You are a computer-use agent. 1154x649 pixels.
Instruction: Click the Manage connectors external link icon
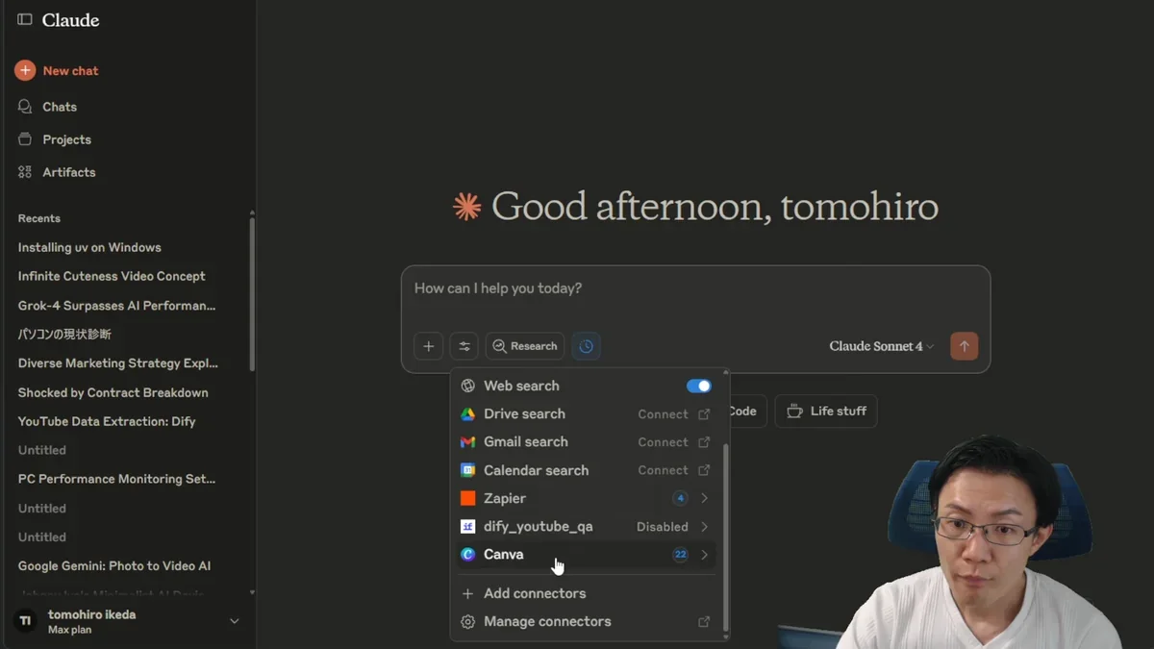tap(704, 622)
